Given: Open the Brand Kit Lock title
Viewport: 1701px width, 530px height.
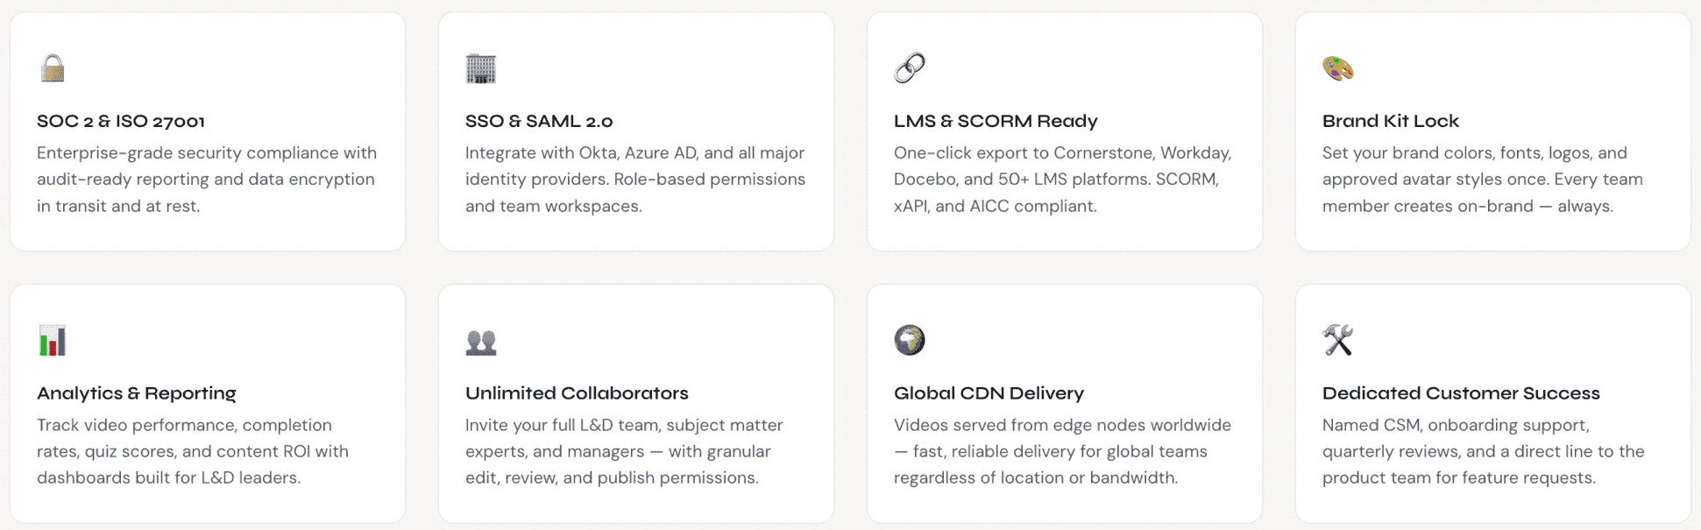Looking at the screenshot, I should coord(1391,121).
